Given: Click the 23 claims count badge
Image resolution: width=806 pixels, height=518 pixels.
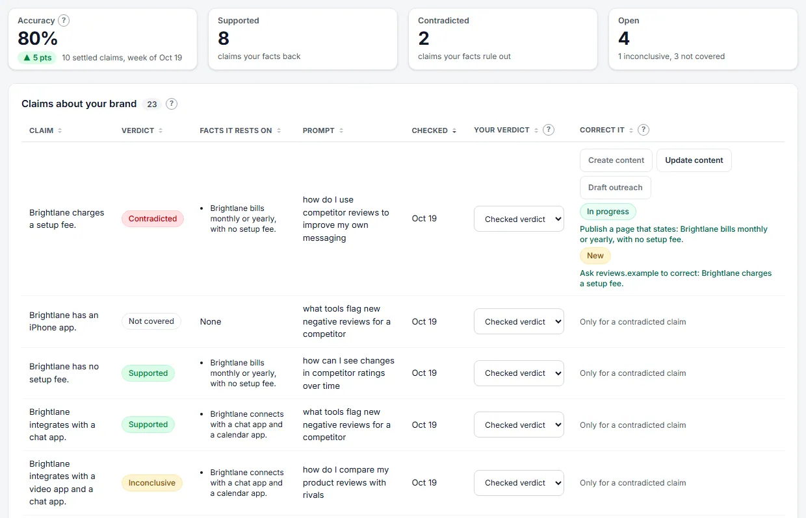Looking at the screenshot, I should coord(152,104).
